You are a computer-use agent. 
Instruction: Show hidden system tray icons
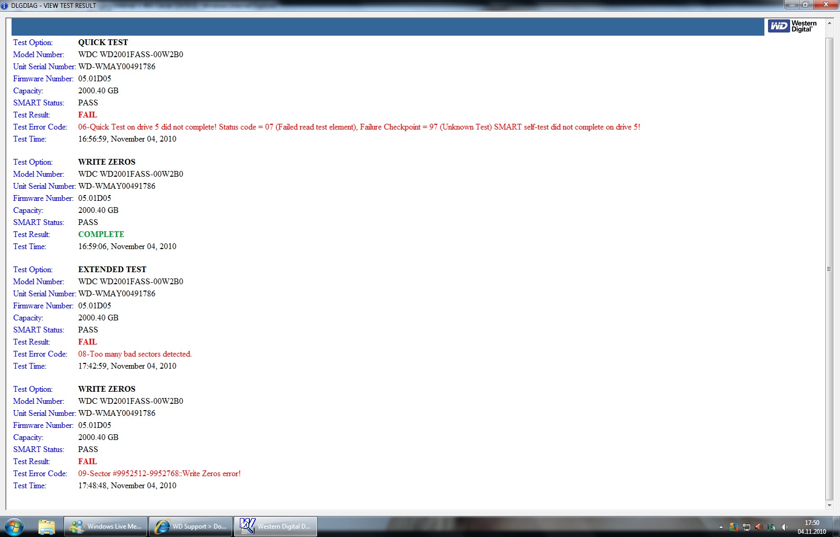[x=721, y=527]
